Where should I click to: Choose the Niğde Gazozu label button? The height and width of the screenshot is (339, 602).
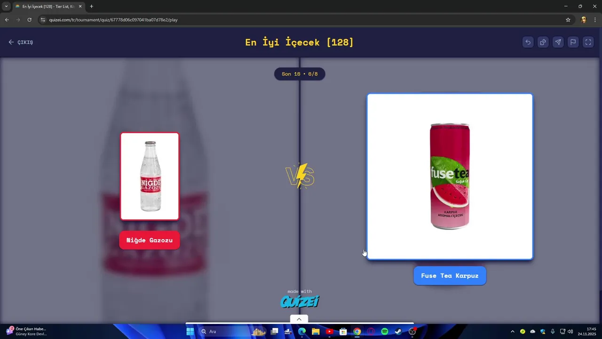tap(150, 240)
